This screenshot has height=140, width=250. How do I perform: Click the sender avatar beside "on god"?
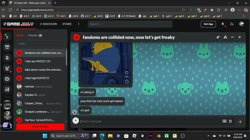click(75, 112)
